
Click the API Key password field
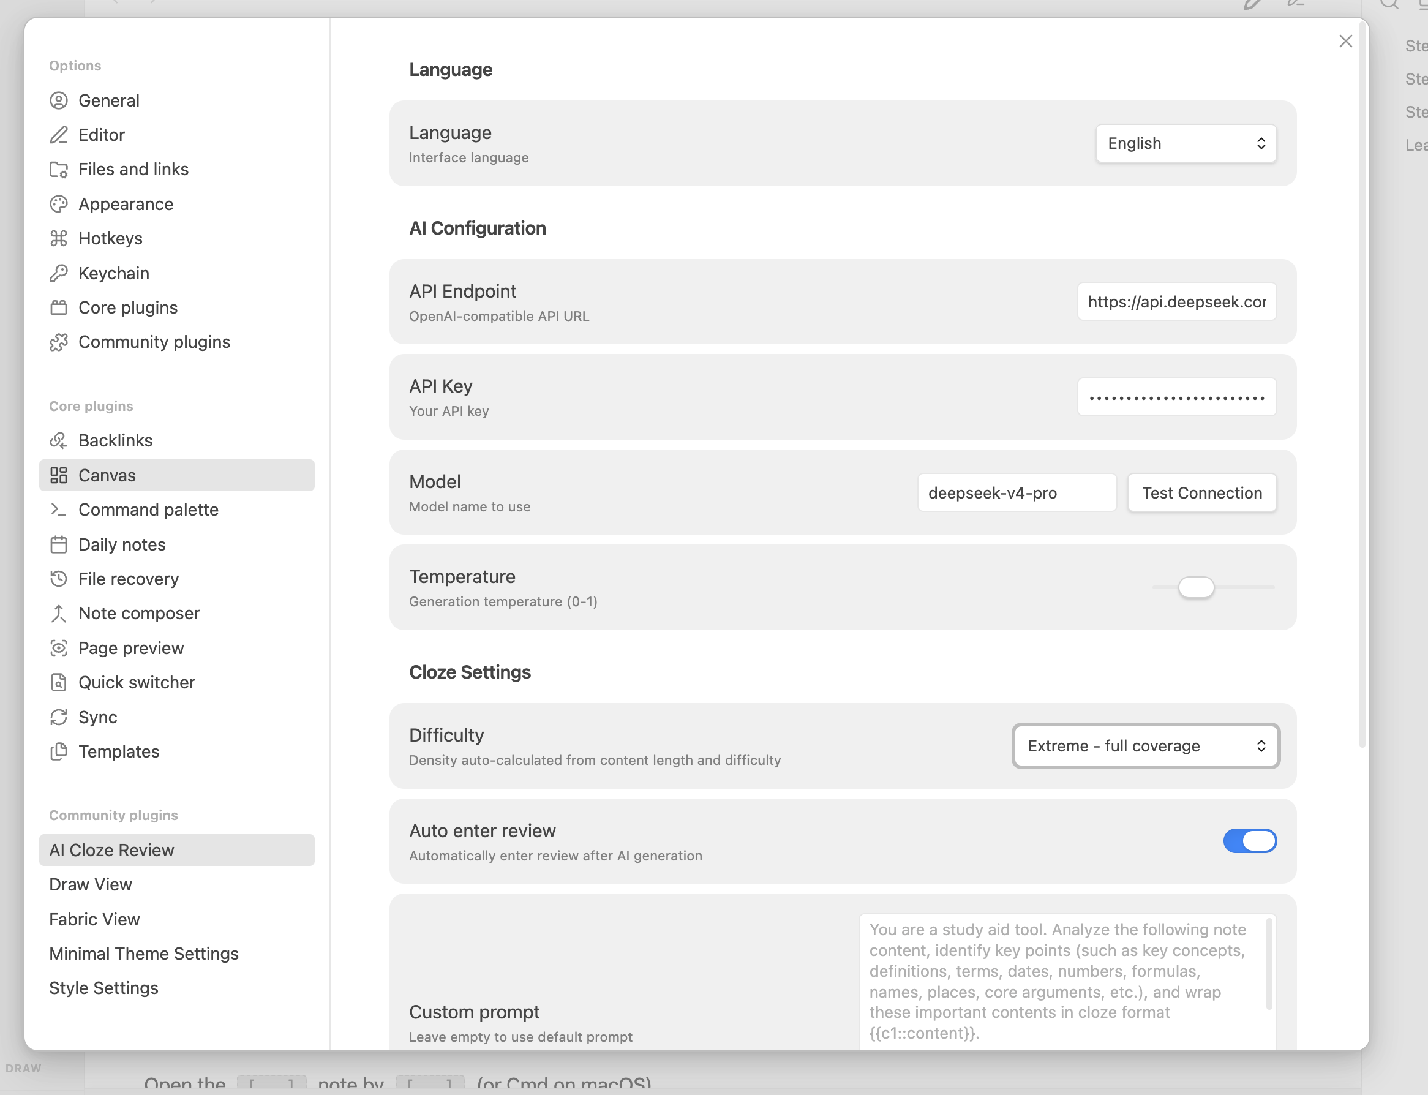pyautogui.click(x=1176, y=397)
